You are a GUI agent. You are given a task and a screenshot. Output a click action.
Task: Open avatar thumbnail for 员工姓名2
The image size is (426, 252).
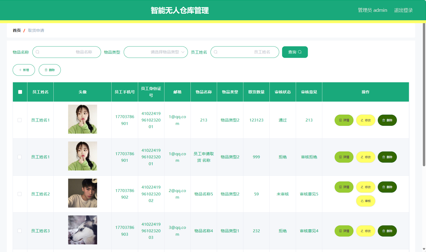coord(83,193)
